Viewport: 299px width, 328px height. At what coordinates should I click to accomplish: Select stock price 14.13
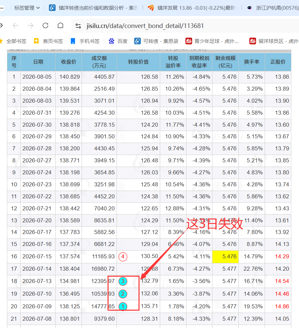click(282, 244)
